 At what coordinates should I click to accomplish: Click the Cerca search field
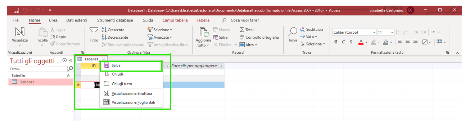(x=38, y=68)
